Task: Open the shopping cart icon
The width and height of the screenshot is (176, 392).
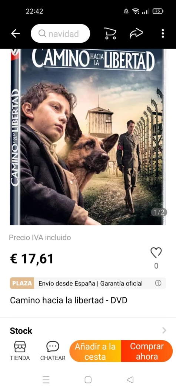Action: (110, 33)
